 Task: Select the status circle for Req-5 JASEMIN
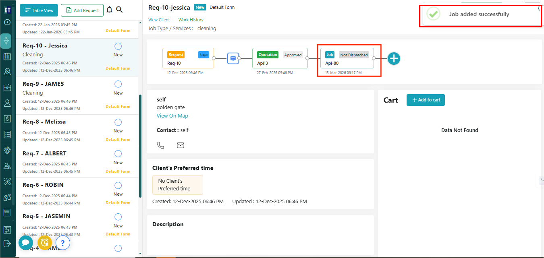(x=118, y=217)
